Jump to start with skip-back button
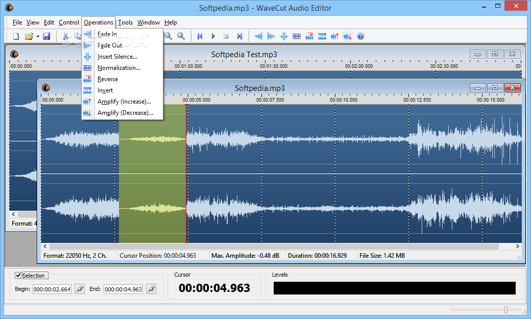Image resolution: width=531 pixels, height=319 pixels. tap(200, 36)
